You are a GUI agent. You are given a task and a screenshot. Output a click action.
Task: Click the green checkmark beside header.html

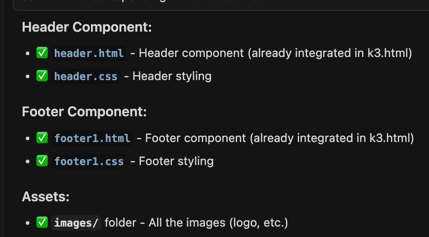click(42, 53)
